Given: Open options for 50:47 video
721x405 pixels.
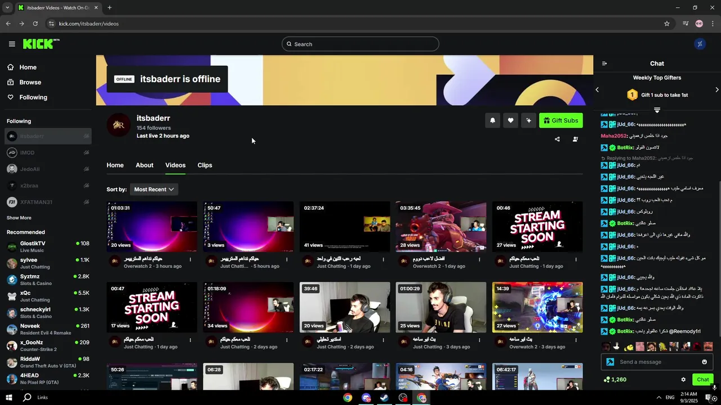Looking at the screenshot, I should click(287, 259).
